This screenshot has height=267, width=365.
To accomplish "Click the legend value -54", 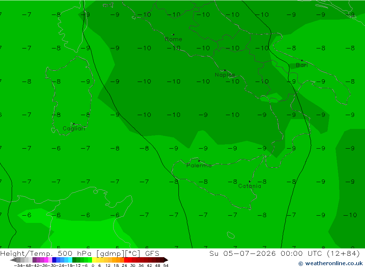I will click(18, 266).
